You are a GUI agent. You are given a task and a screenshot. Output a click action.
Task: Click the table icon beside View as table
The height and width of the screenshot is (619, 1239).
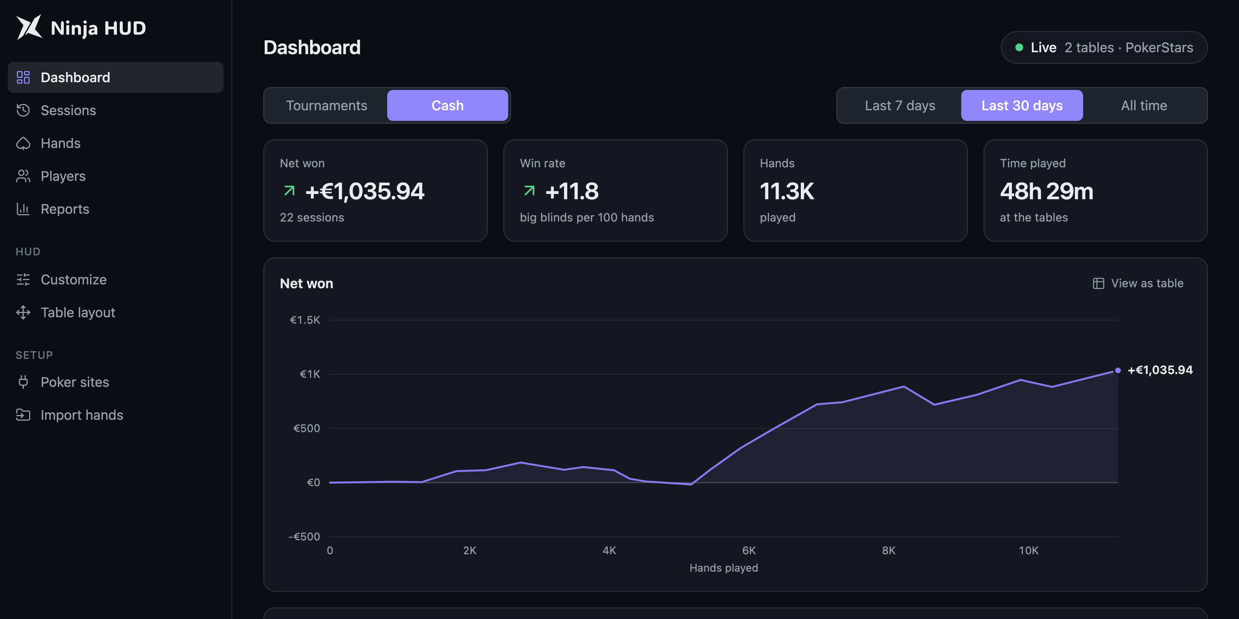(1098, 284)
